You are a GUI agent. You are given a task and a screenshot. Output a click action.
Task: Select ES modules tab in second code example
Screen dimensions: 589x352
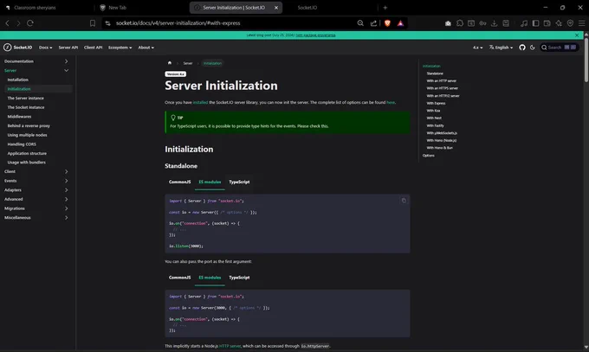(x=210, y=278)
